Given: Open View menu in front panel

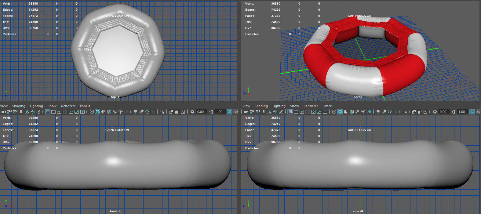Looking at the screenshot, I should [4, 106].
